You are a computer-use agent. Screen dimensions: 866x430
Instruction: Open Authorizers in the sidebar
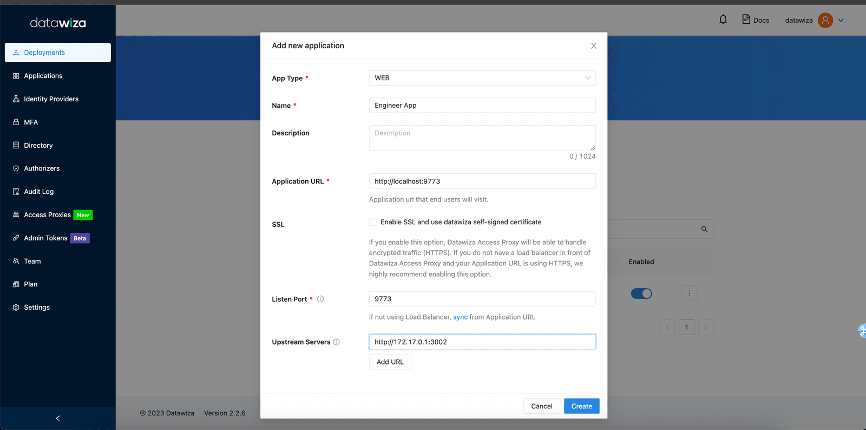click(58, 168)
